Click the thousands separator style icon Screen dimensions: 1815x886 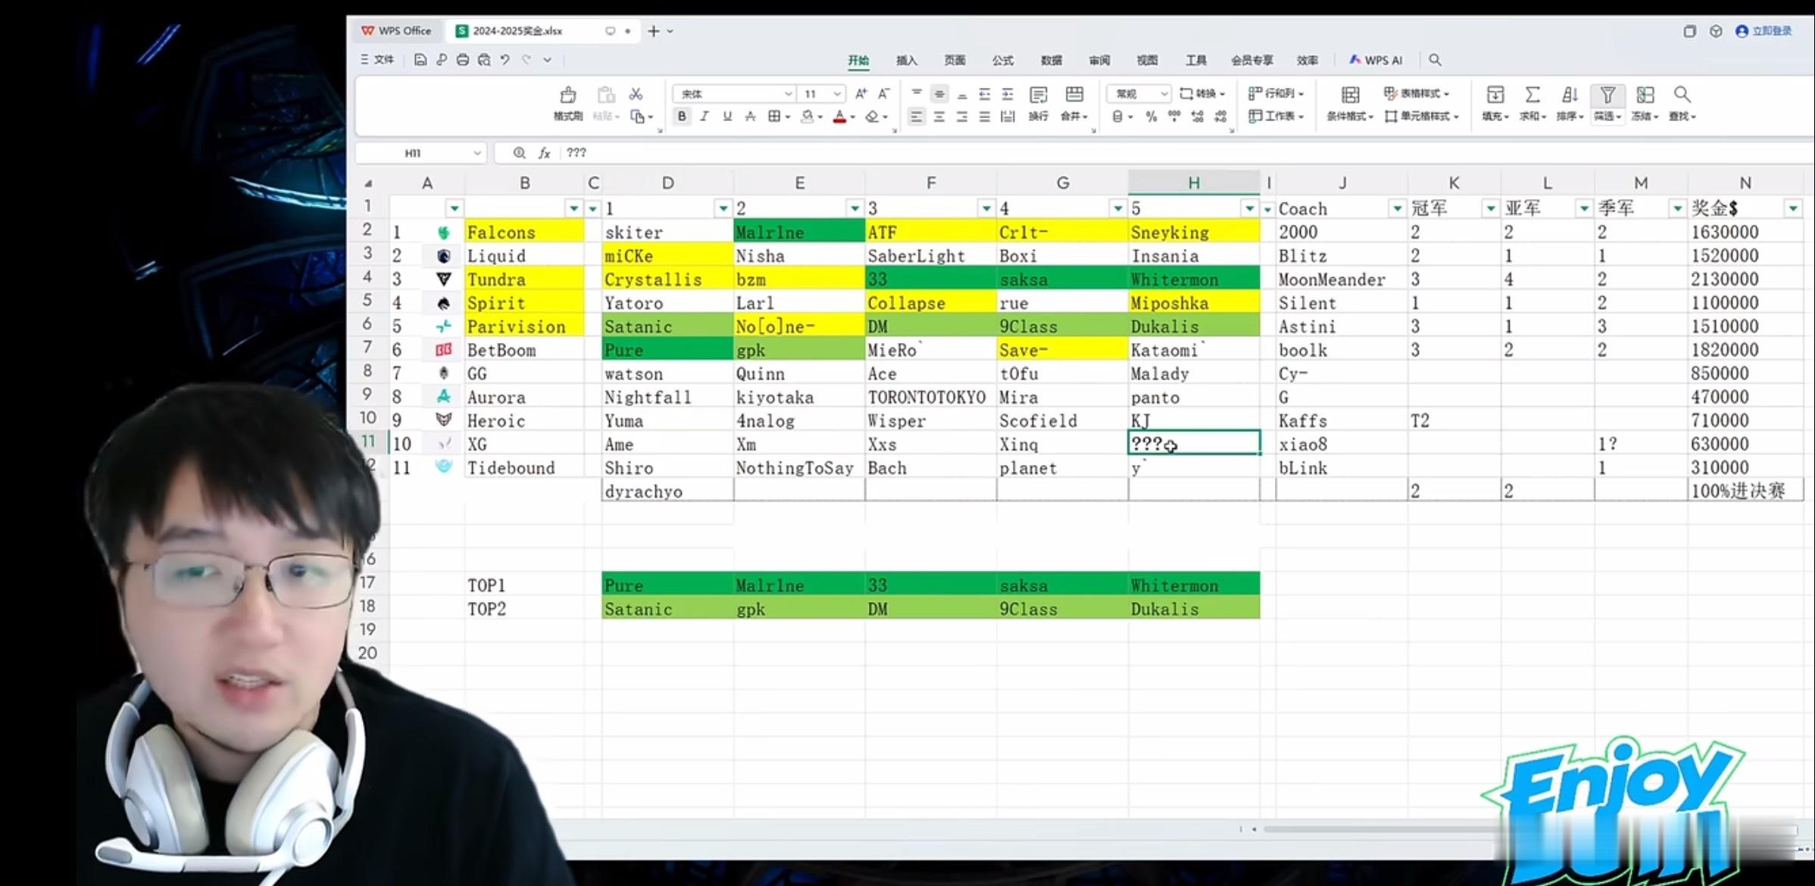pyautogui.click(x=1174, y=117)
